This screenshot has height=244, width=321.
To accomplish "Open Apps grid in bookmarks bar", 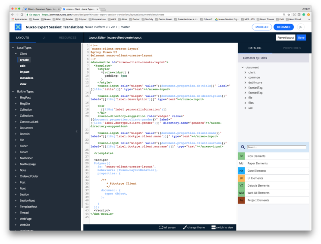I will click(x=13, y=19).
